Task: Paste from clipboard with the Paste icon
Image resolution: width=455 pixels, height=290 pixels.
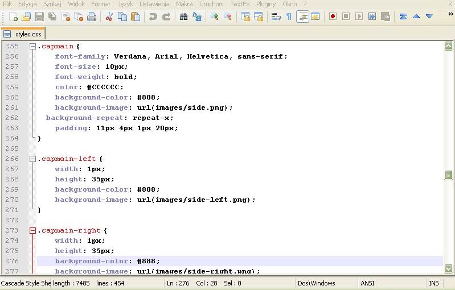Action: pos(136,17)
